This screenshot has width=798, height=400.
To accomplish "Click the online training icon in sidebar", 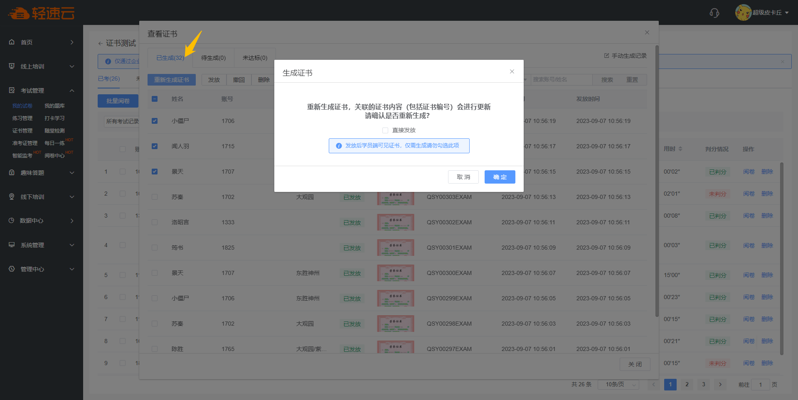I will tap(12, 66).
